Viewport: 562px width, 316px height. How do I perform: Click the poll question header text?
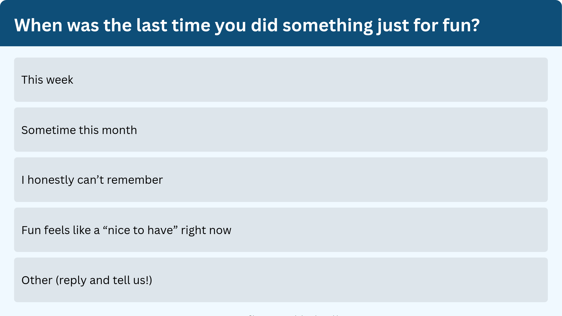pyautogui.click(x=247, y=25)
